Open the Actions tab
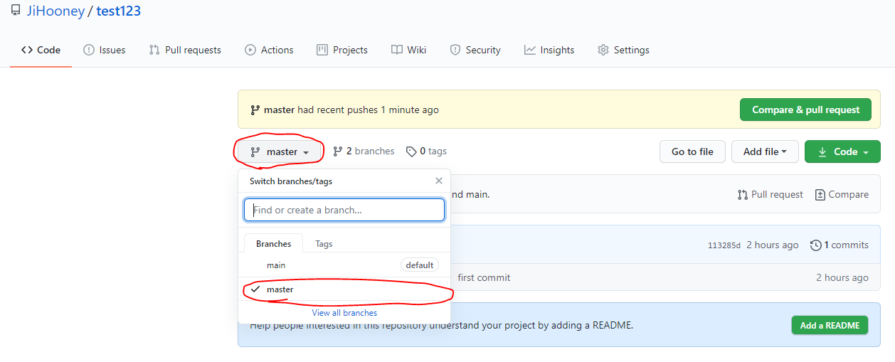This screenshot has height=362, width=895. 269,50
